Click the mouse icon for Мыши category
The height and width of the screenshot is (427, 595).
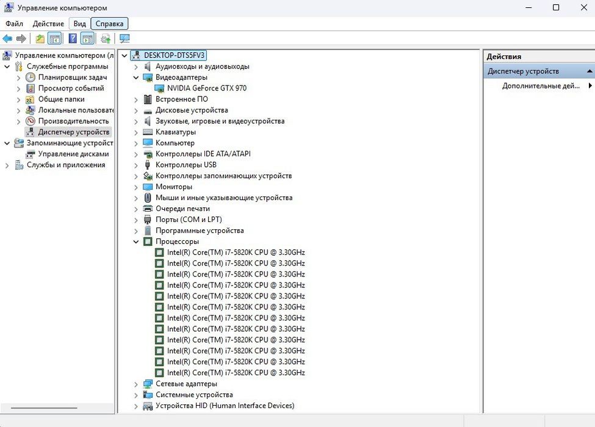pyautogui.click(x=148, y=198)
